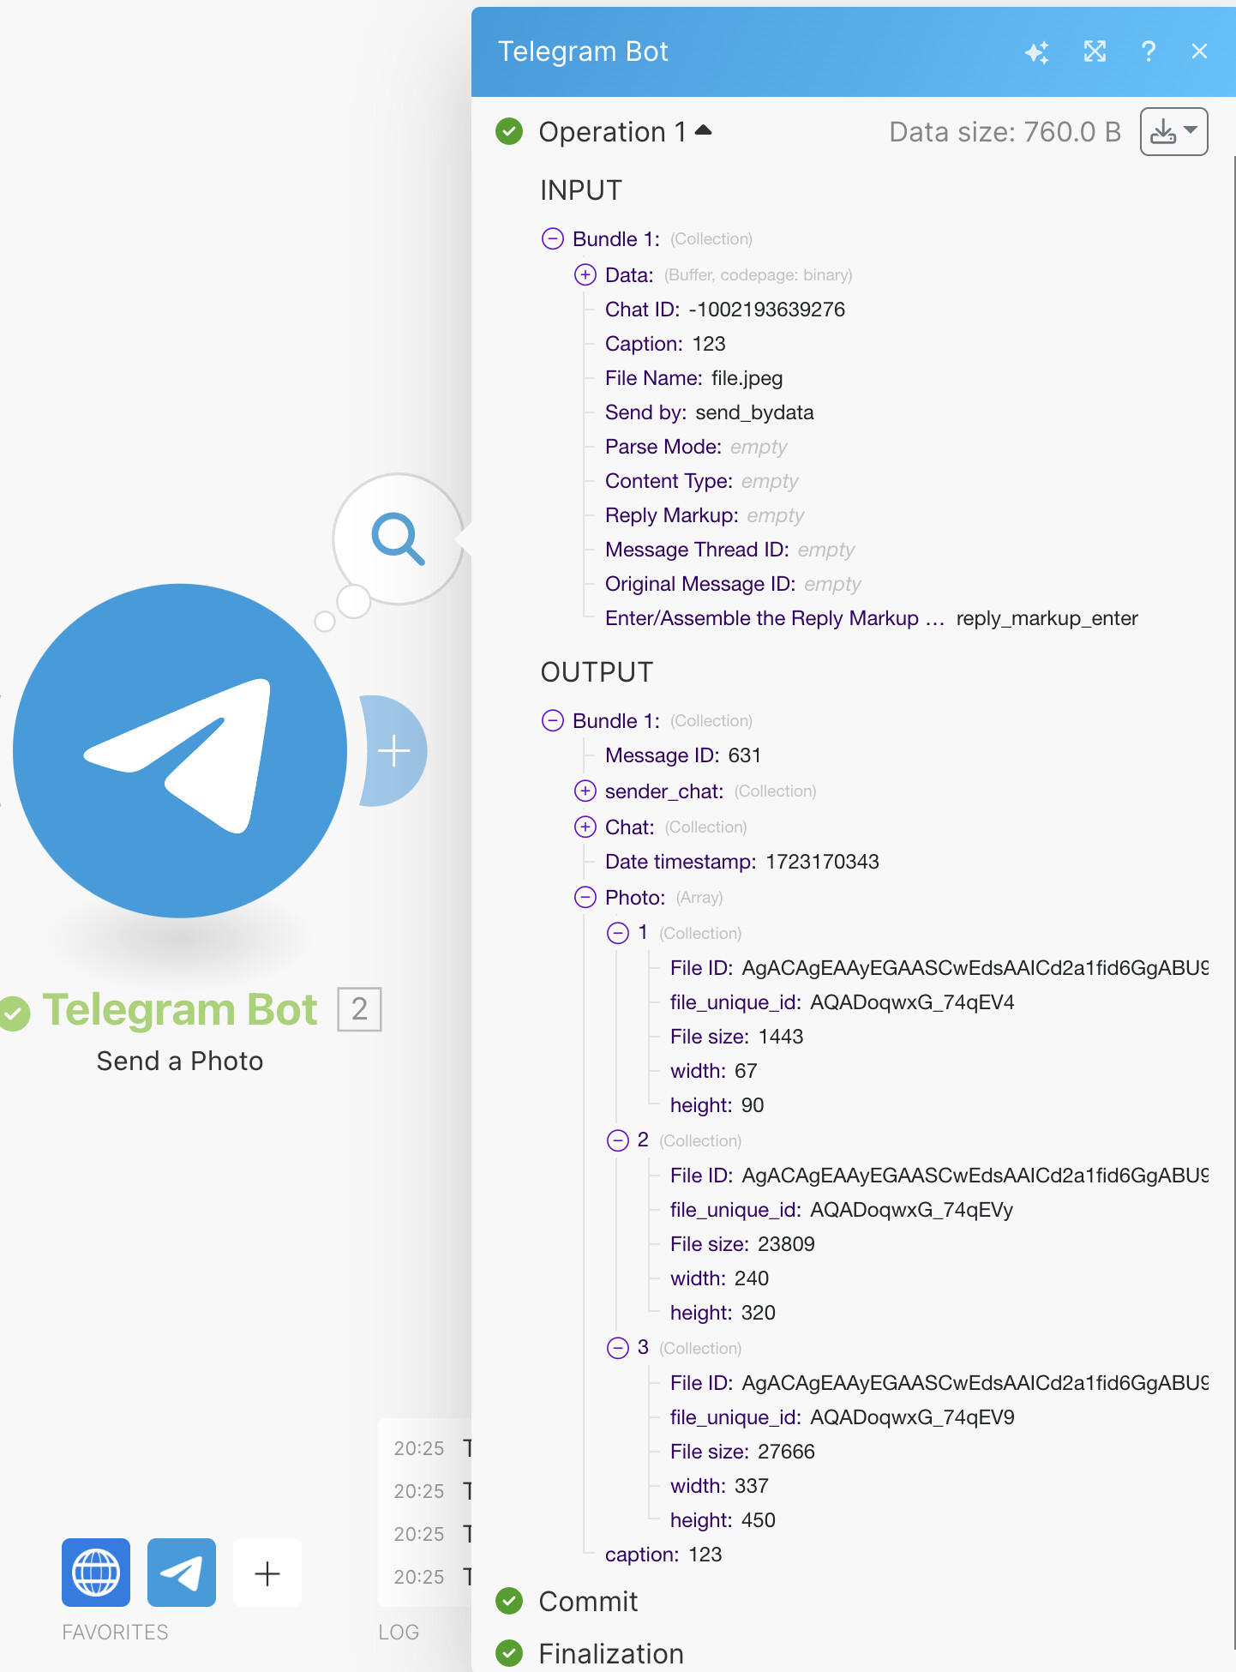The image size is (1236, 1672).
Task: Click the module's green success check badge
Action: 14,1013
